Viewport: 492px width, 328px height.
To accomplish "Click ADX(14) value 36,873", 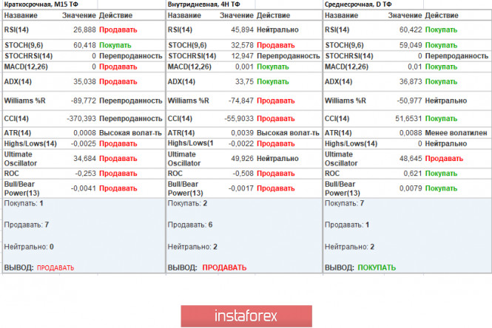I will [411, 82].
